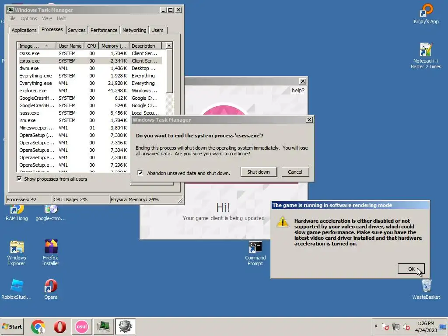Sort by Image Name column header
Screen dimensions: 448x336
point(37,45)
